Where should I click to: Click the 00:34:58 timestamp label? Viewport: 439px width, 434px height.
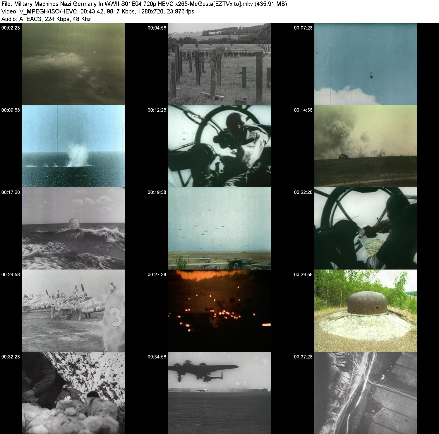pos(157,357)
